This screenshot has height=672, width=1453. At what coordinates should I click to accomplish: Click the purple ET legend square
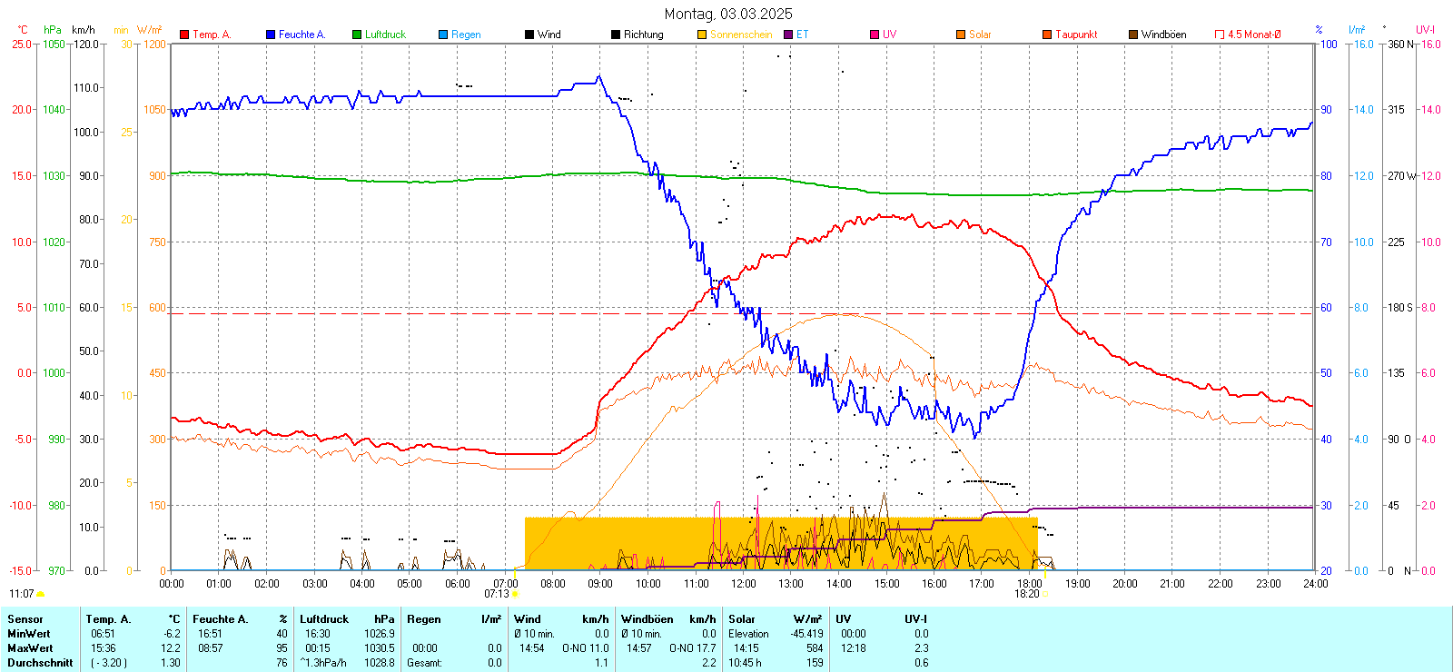tap(788, 35)
